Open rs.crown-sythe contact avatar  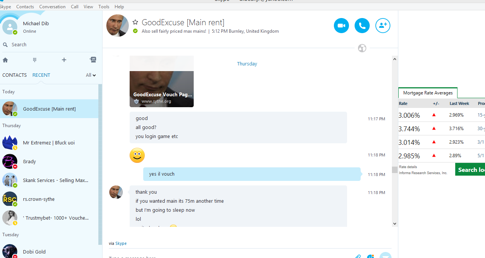click(10, 199)
